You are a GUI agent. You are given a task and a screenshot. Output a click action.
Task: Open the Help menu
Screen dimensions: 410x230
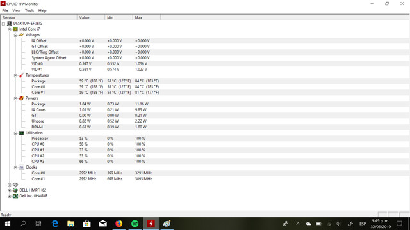click(42, 11)
